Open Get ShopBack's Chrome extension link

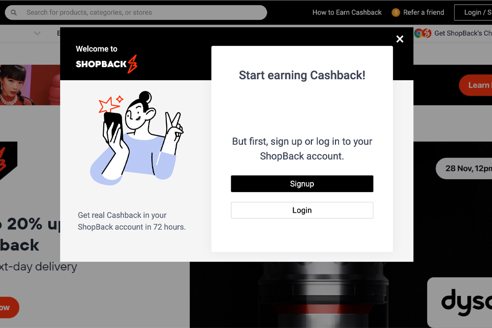[463, 33]
